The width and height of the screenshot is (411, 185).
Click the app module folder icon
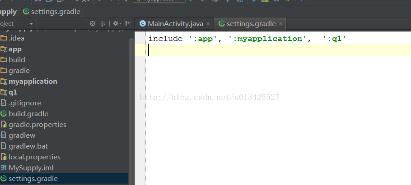(x=4, y=49)
